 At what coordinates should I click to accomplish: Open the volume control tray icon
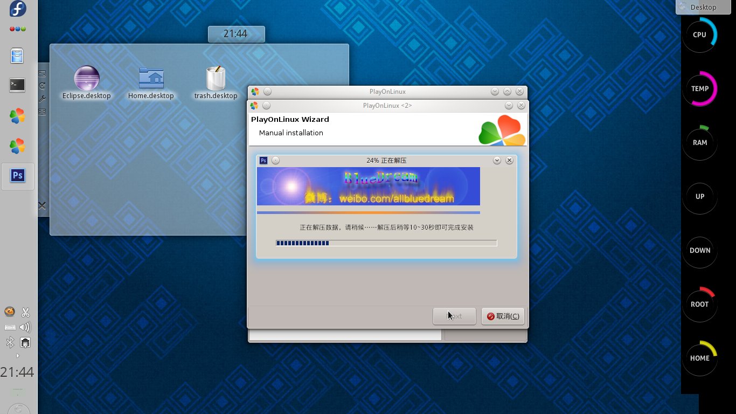point(25,327)
